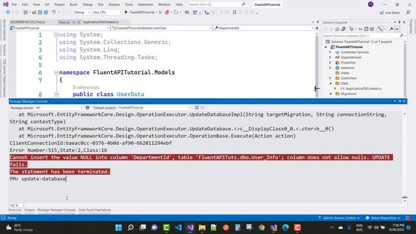
Task: Click the Windows Start button
Action: click(118, 227)
